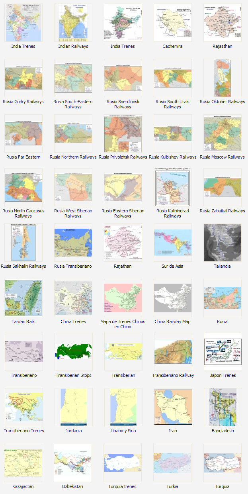The image size is (248, 494).
Task: Click 'Mapa de Trenes Chinos en Chino' label
Action: click(123, 324)
